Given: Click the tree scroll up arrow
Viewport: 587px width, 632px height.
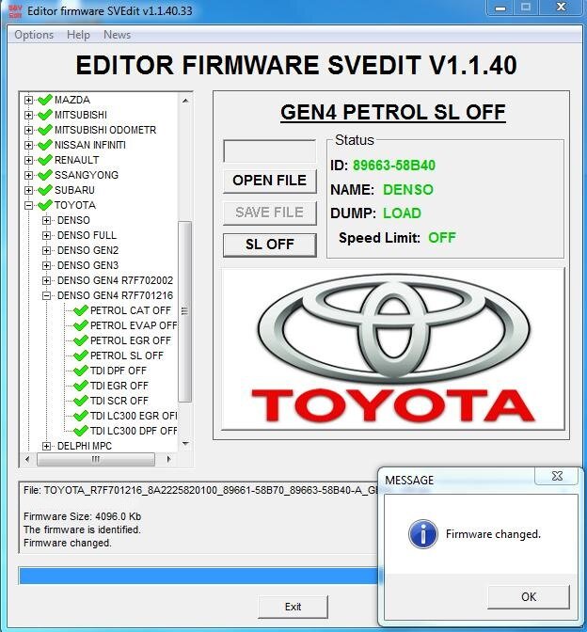Looking at the screenshot, I should (x=185, y=101).
